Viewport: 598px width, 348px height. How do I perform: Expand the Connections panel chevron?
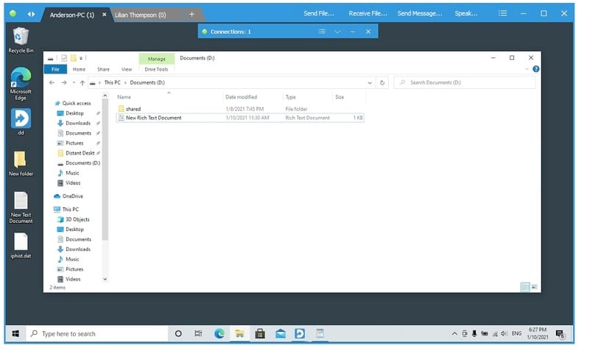click(x=337, y=32)
